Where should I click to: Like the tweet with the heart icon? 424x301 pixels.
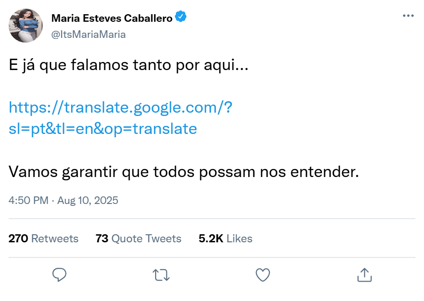point(263,274)
